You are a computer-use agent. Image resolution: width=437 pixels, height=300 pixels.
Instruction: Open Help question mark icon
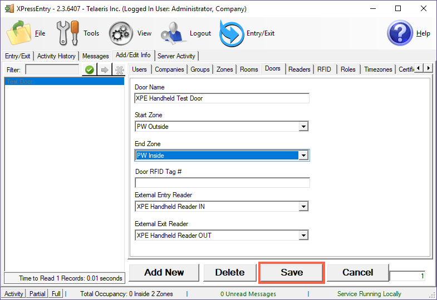400,33
